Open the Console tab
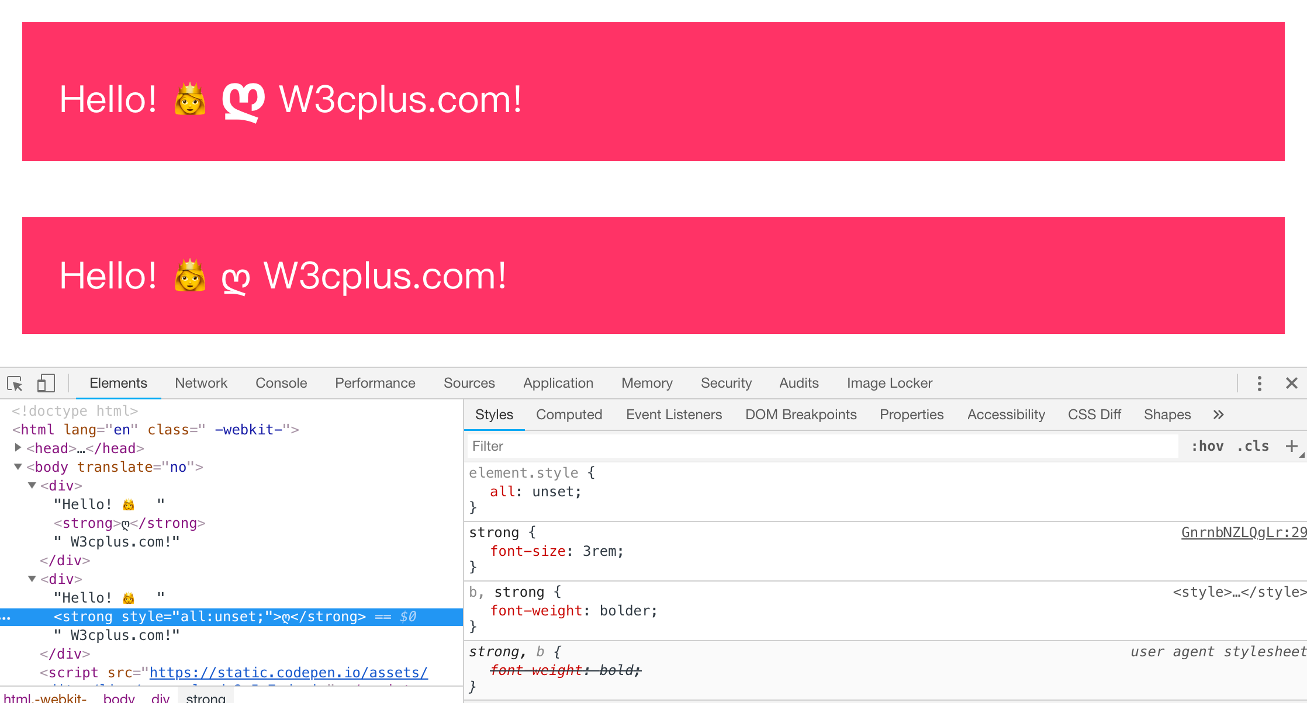Image resolution: width=1307 pixels, height=703 pixels. [x=281, y=383]
